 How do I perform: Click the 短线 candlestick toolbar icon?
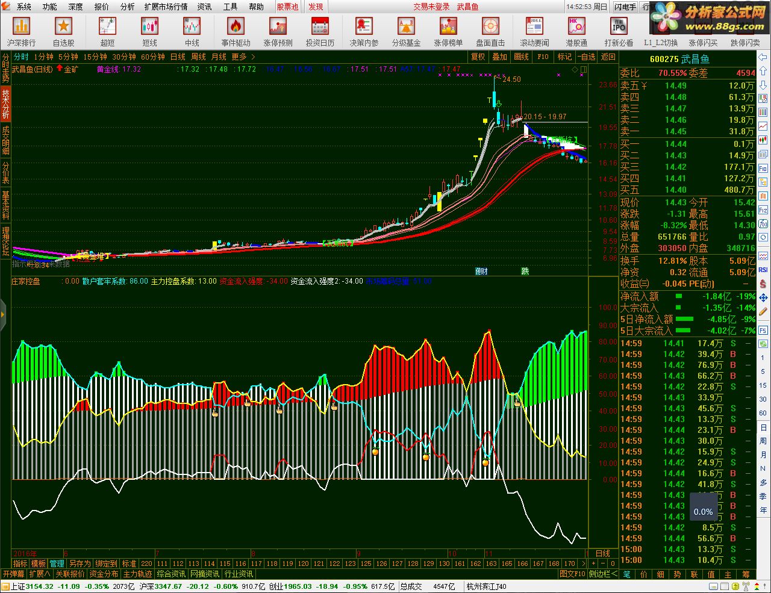point(150,32)
